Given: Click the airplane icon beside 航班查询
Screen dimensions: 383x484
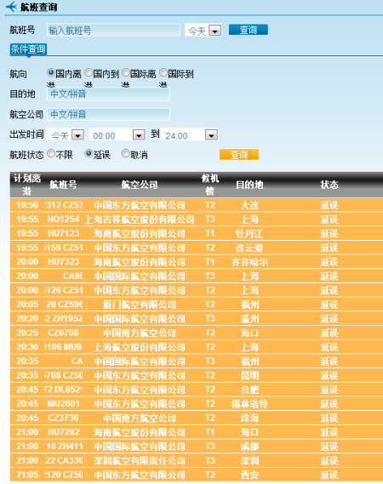Looking at the screenshot, I should (11, 7).
